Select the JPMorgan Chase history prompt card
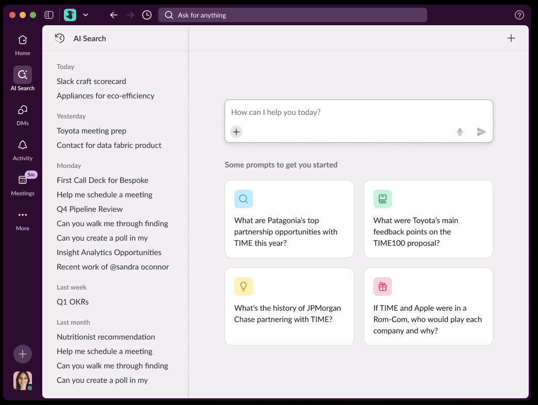 coord(289,307)
